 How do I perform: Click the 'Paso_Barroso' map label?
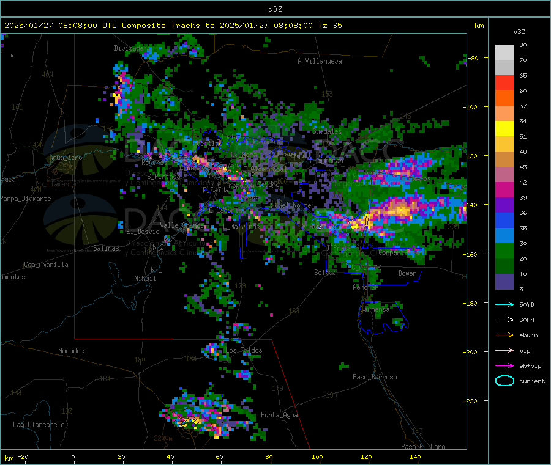375,377
